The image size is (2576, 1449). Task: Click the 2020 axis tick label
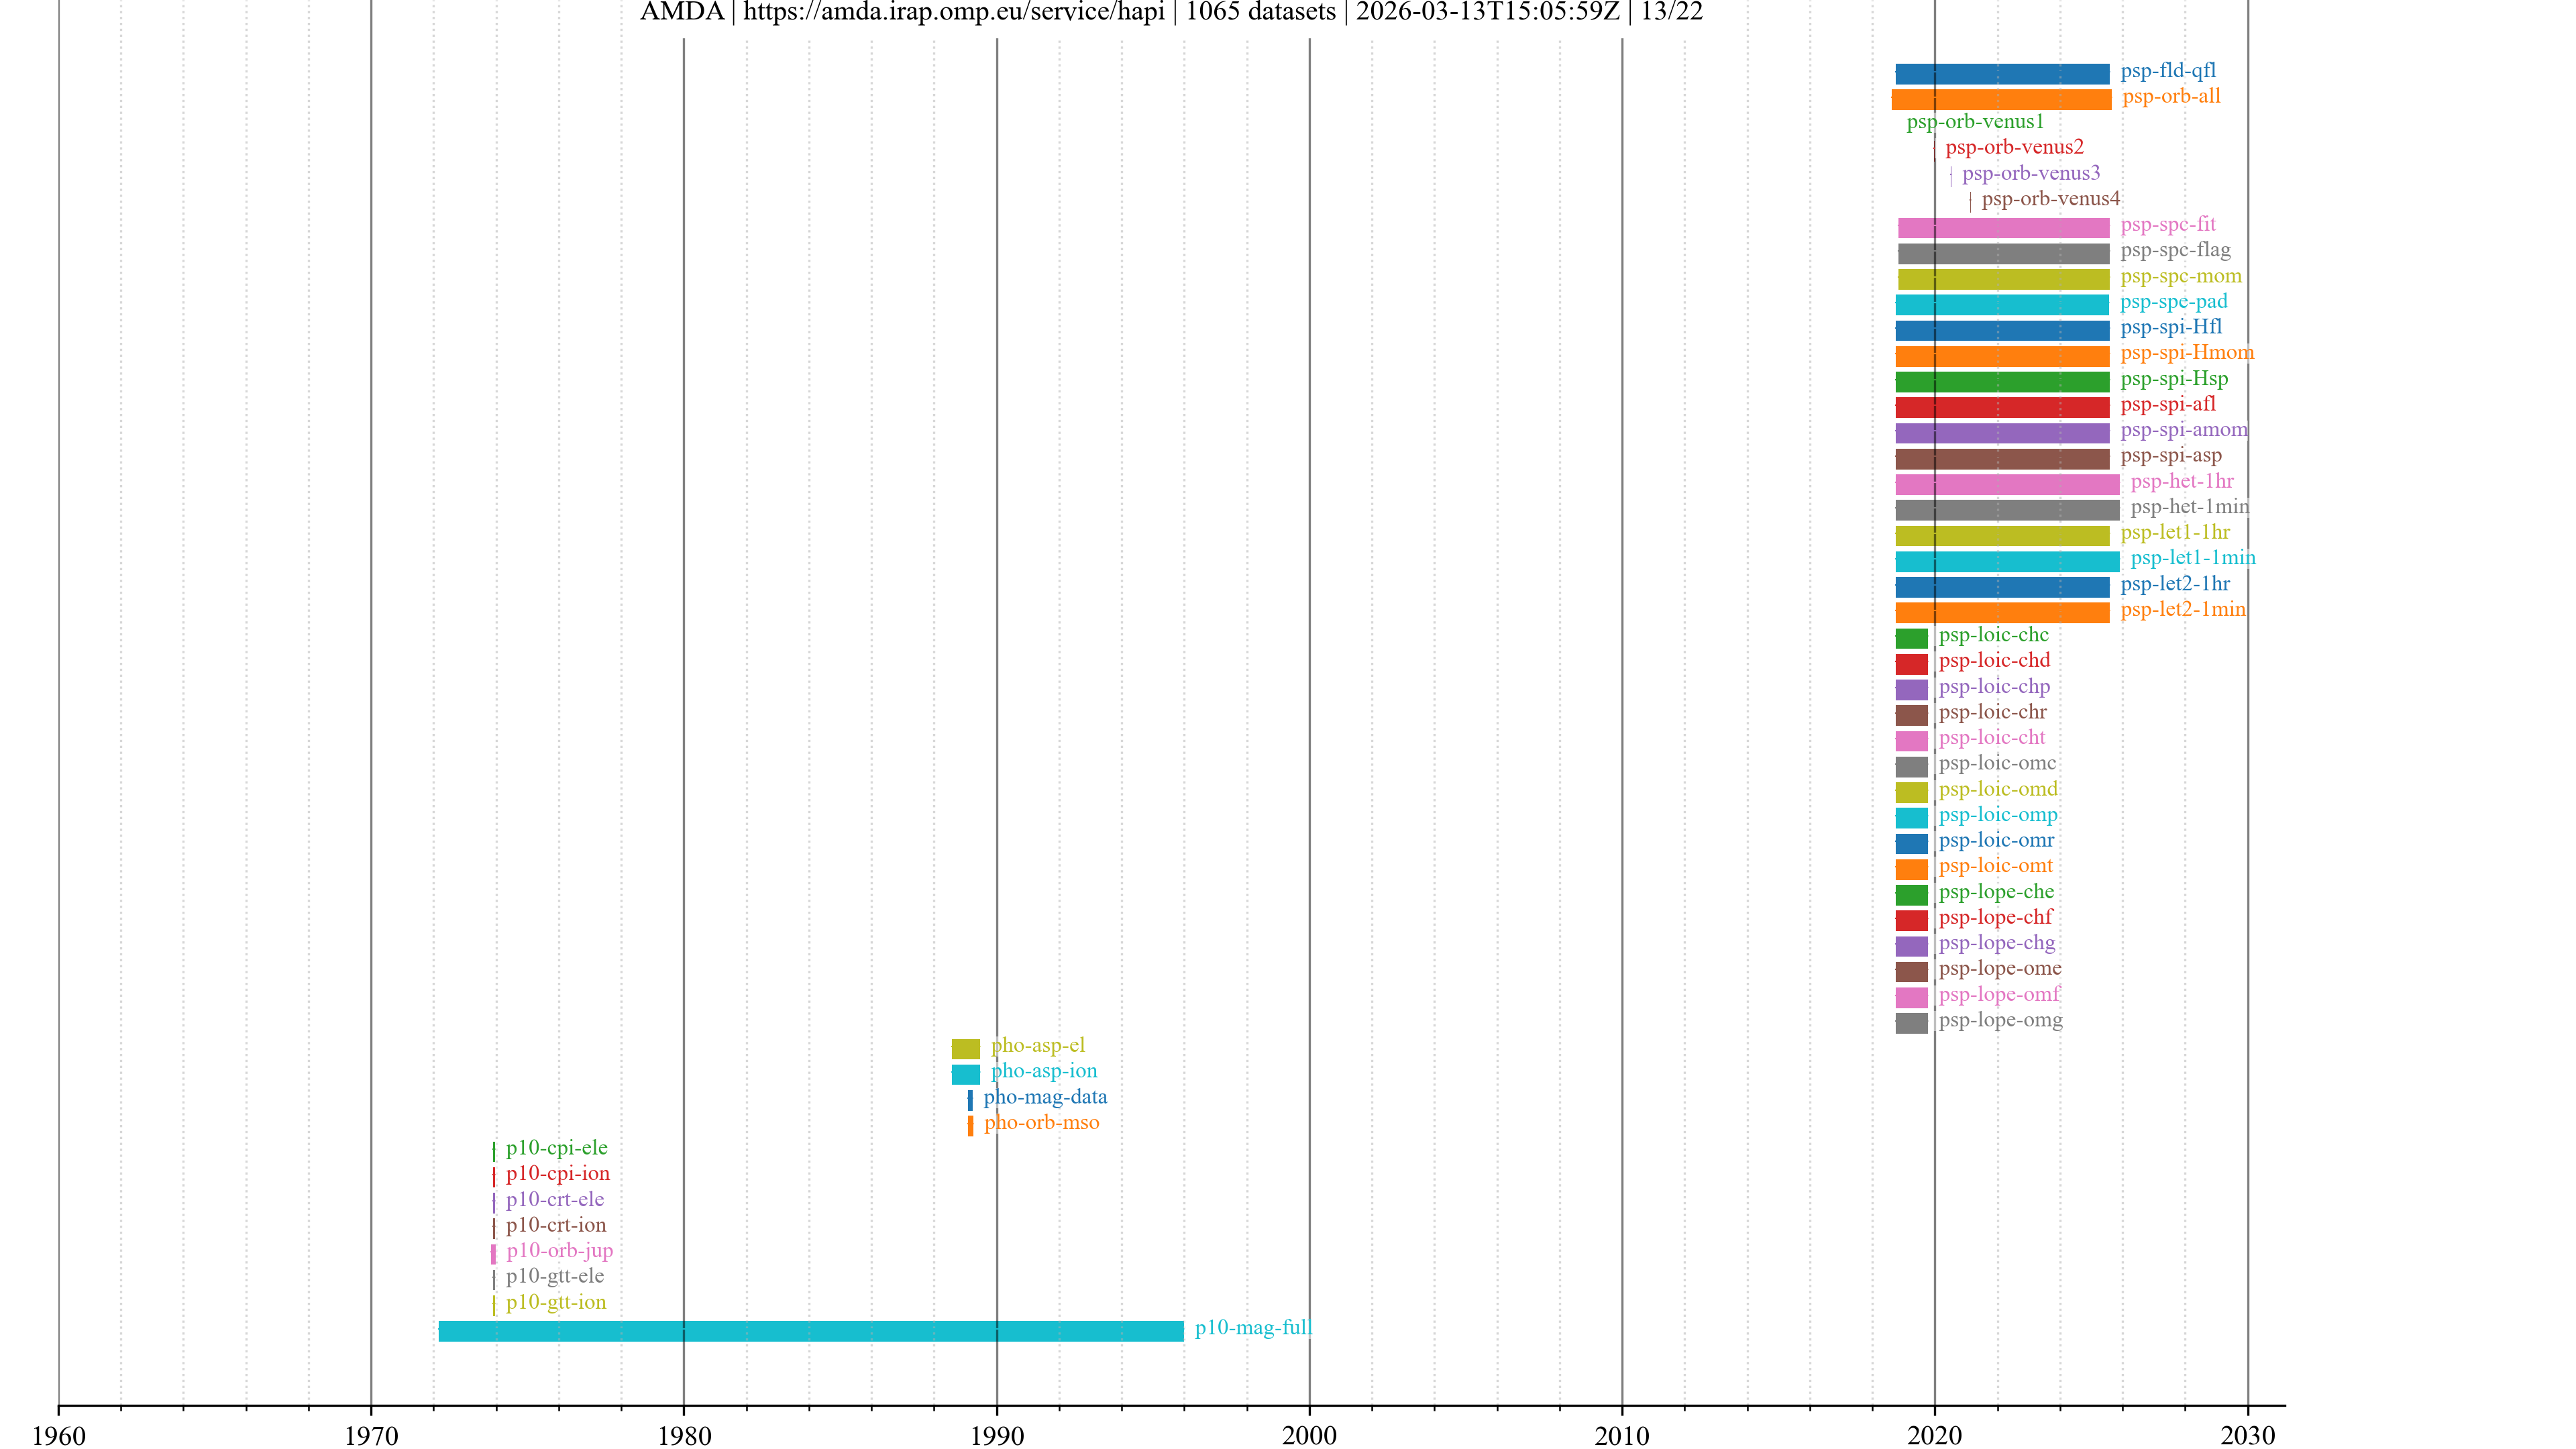point(1934,1436)
